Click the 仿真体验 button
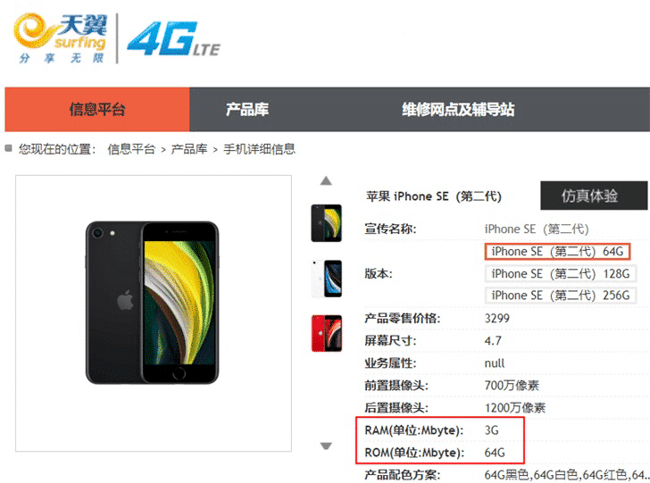This screenshot has height=483, width=650. [x=594, y=196]
